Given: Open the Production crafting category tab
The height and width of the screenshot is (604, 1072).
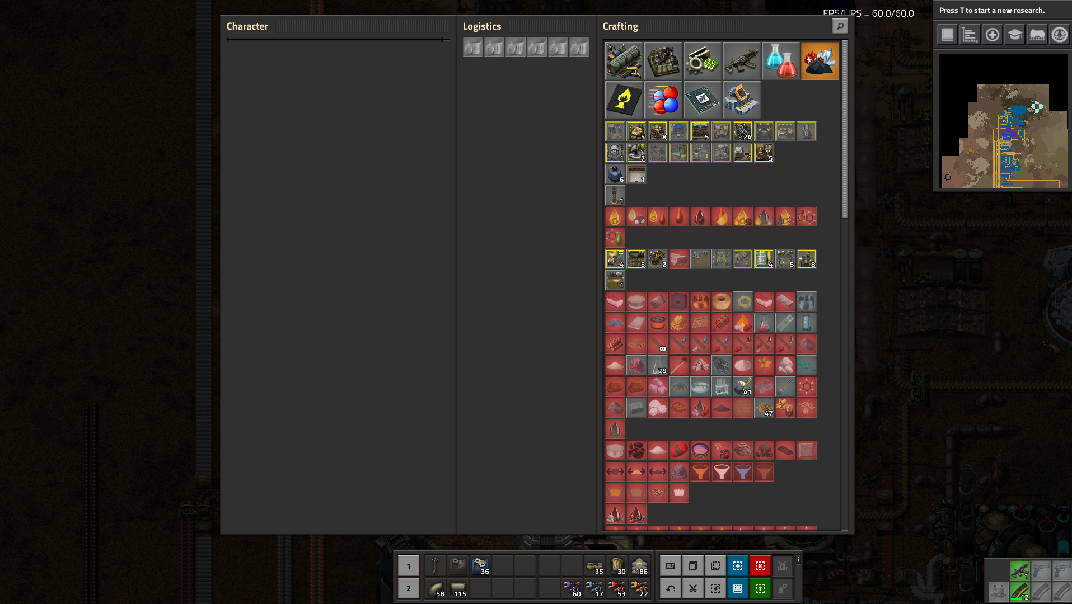Looking at the screenshot, I should click(663, 61).
